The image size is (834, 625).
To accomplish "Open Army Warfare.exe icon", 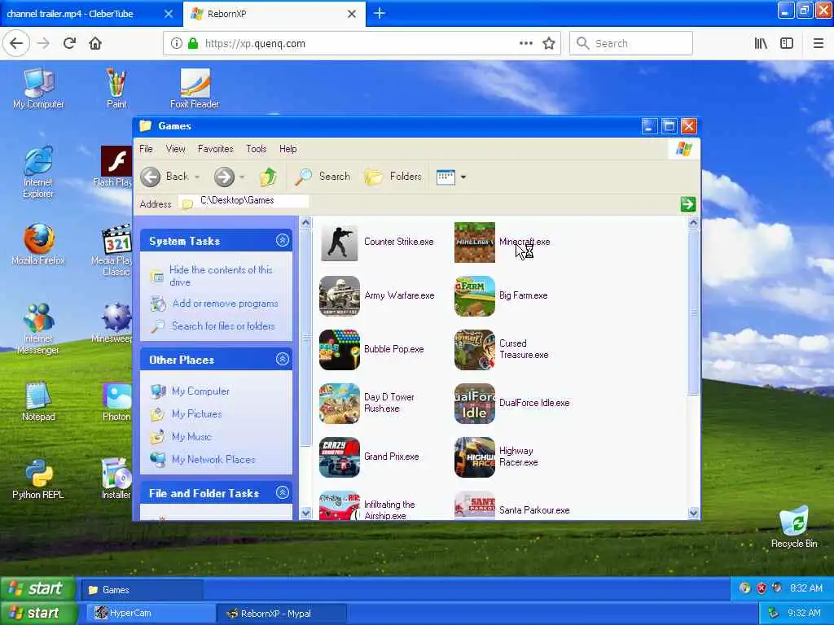I will pos(340,296).
